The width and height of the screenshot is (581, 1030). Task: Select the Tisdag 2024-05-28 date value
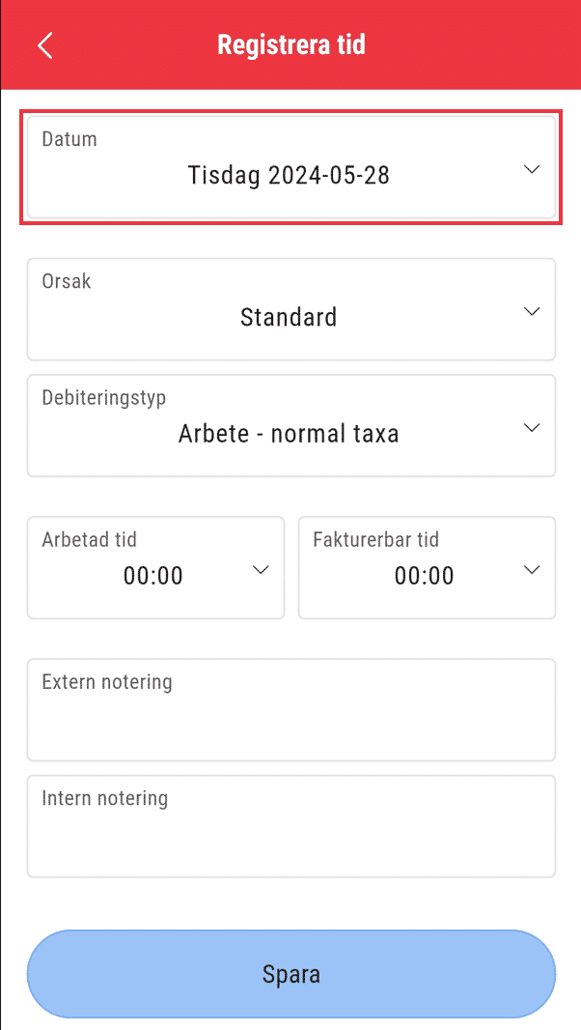pos(289,175)
